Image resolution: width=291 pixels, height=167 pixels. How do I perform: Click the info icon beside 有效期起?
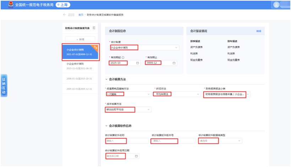click(123, 57)
